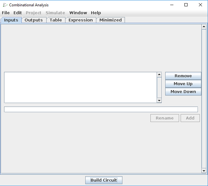The image size is (208, 186).
Task: Switch to the Expression tab
Action: pos(81,20)
